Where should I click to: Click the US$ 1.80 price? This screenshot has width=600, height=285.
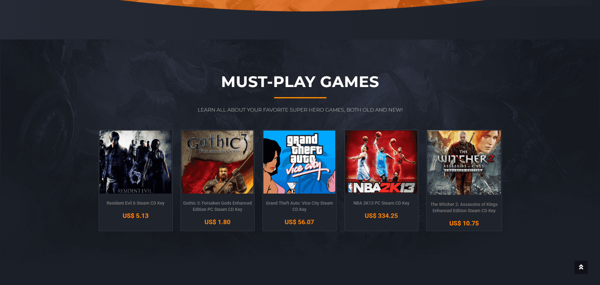(217, 222)
